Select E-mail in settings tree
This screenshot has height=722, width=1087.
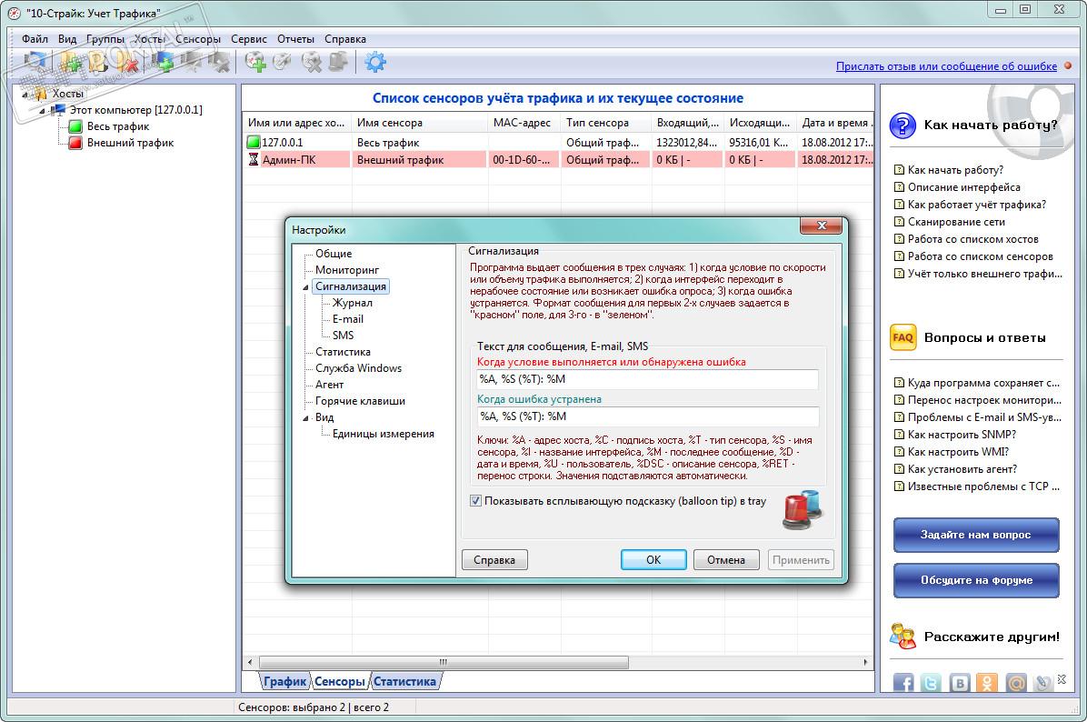tap(347, 319)
